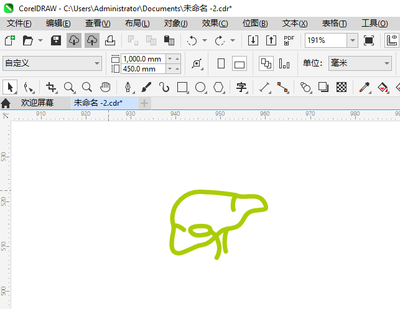Undo the last action
The image size is (400, 309).
point(192,40)
